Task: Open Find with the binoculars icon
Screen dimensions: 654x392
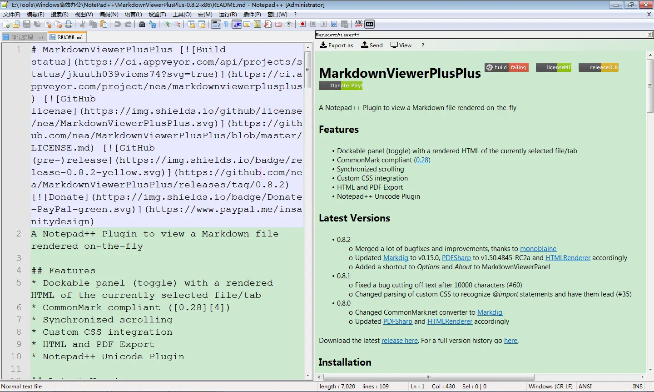Action: tap(142, 24)
